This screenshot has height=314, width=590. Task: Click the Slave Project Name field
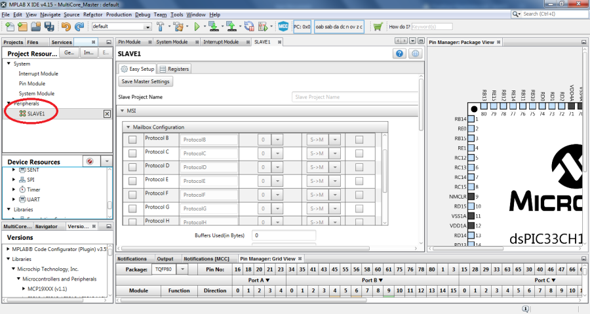click(x=354, y=97)
